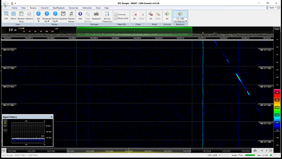Open the View tab
Screen dimensions: 282x159
pos(23,8)
